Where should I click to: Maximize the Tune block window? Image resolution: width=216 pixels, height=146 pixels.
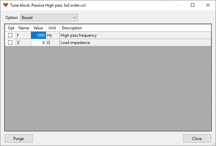coord(193,5)
